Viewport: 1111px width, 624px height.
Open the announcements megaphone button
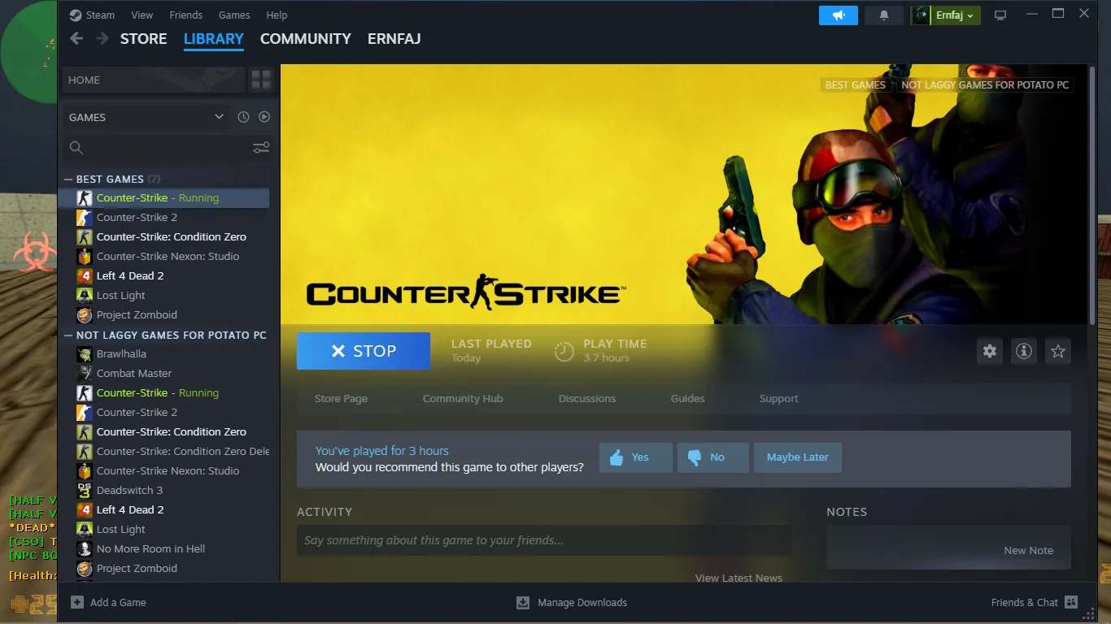coord(839,15)
